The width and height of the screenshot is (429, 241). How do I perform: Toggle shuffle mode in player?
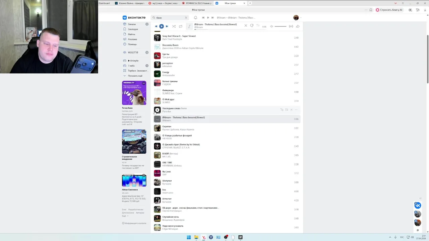pos(174,26)
